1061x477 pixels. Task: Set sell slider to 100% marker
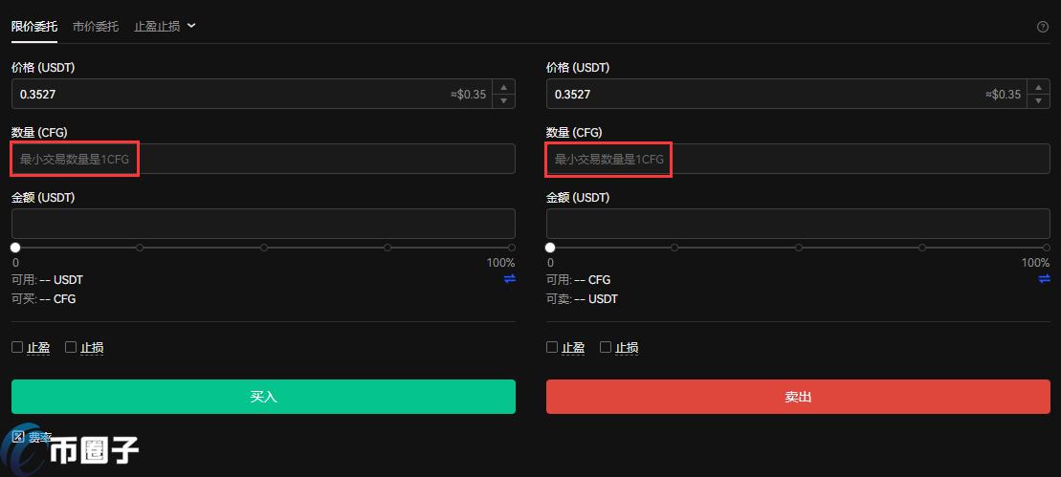point(1046,248)
